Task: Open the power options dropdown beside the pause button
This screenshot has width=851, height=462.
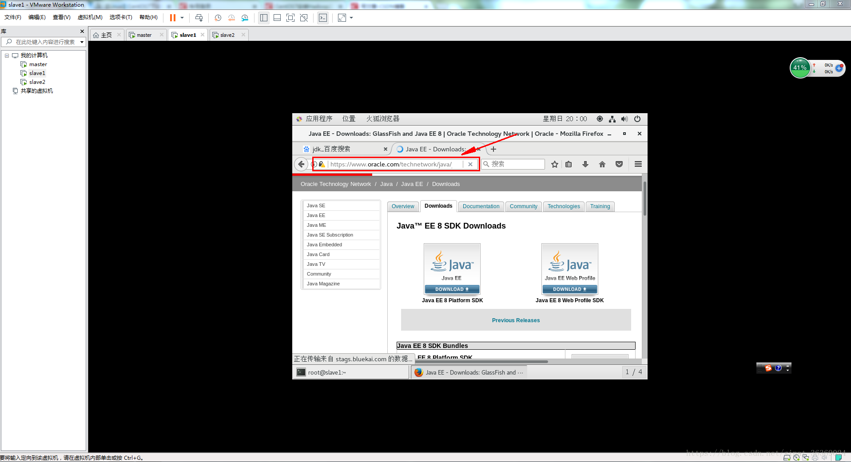Action: pos(182,18)
